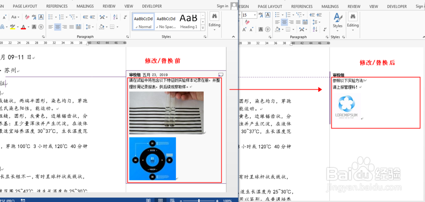
Task: Apply Normal style from Styles gallery
Action: tap(143, 21)
